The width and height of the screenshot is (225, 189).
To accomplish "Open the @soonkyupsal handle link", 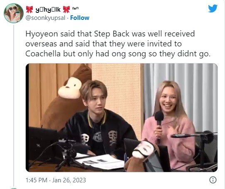I will [x=45, y=18].
